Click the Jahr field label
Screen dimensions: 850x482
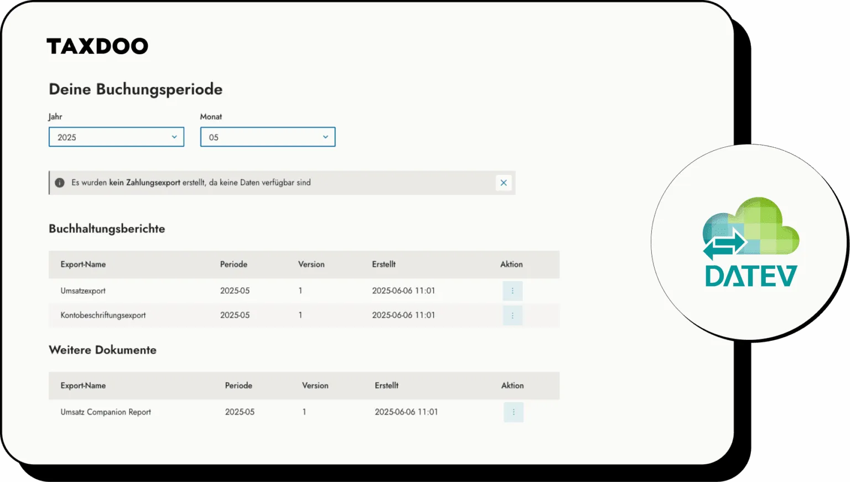[55, 117]
